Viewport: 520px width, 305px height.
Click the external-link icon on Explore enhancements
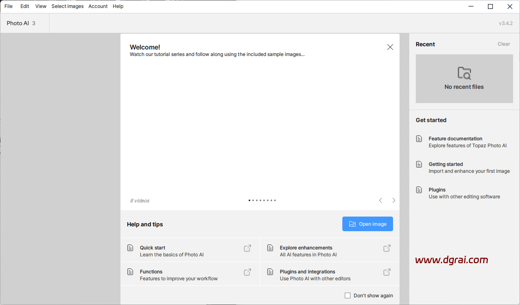tap(387, 248)
